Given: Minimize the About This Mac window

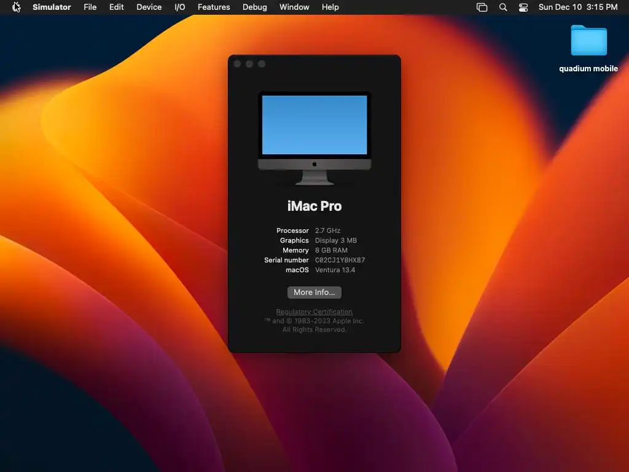Looking at the screenshot, I should [249, 64].
